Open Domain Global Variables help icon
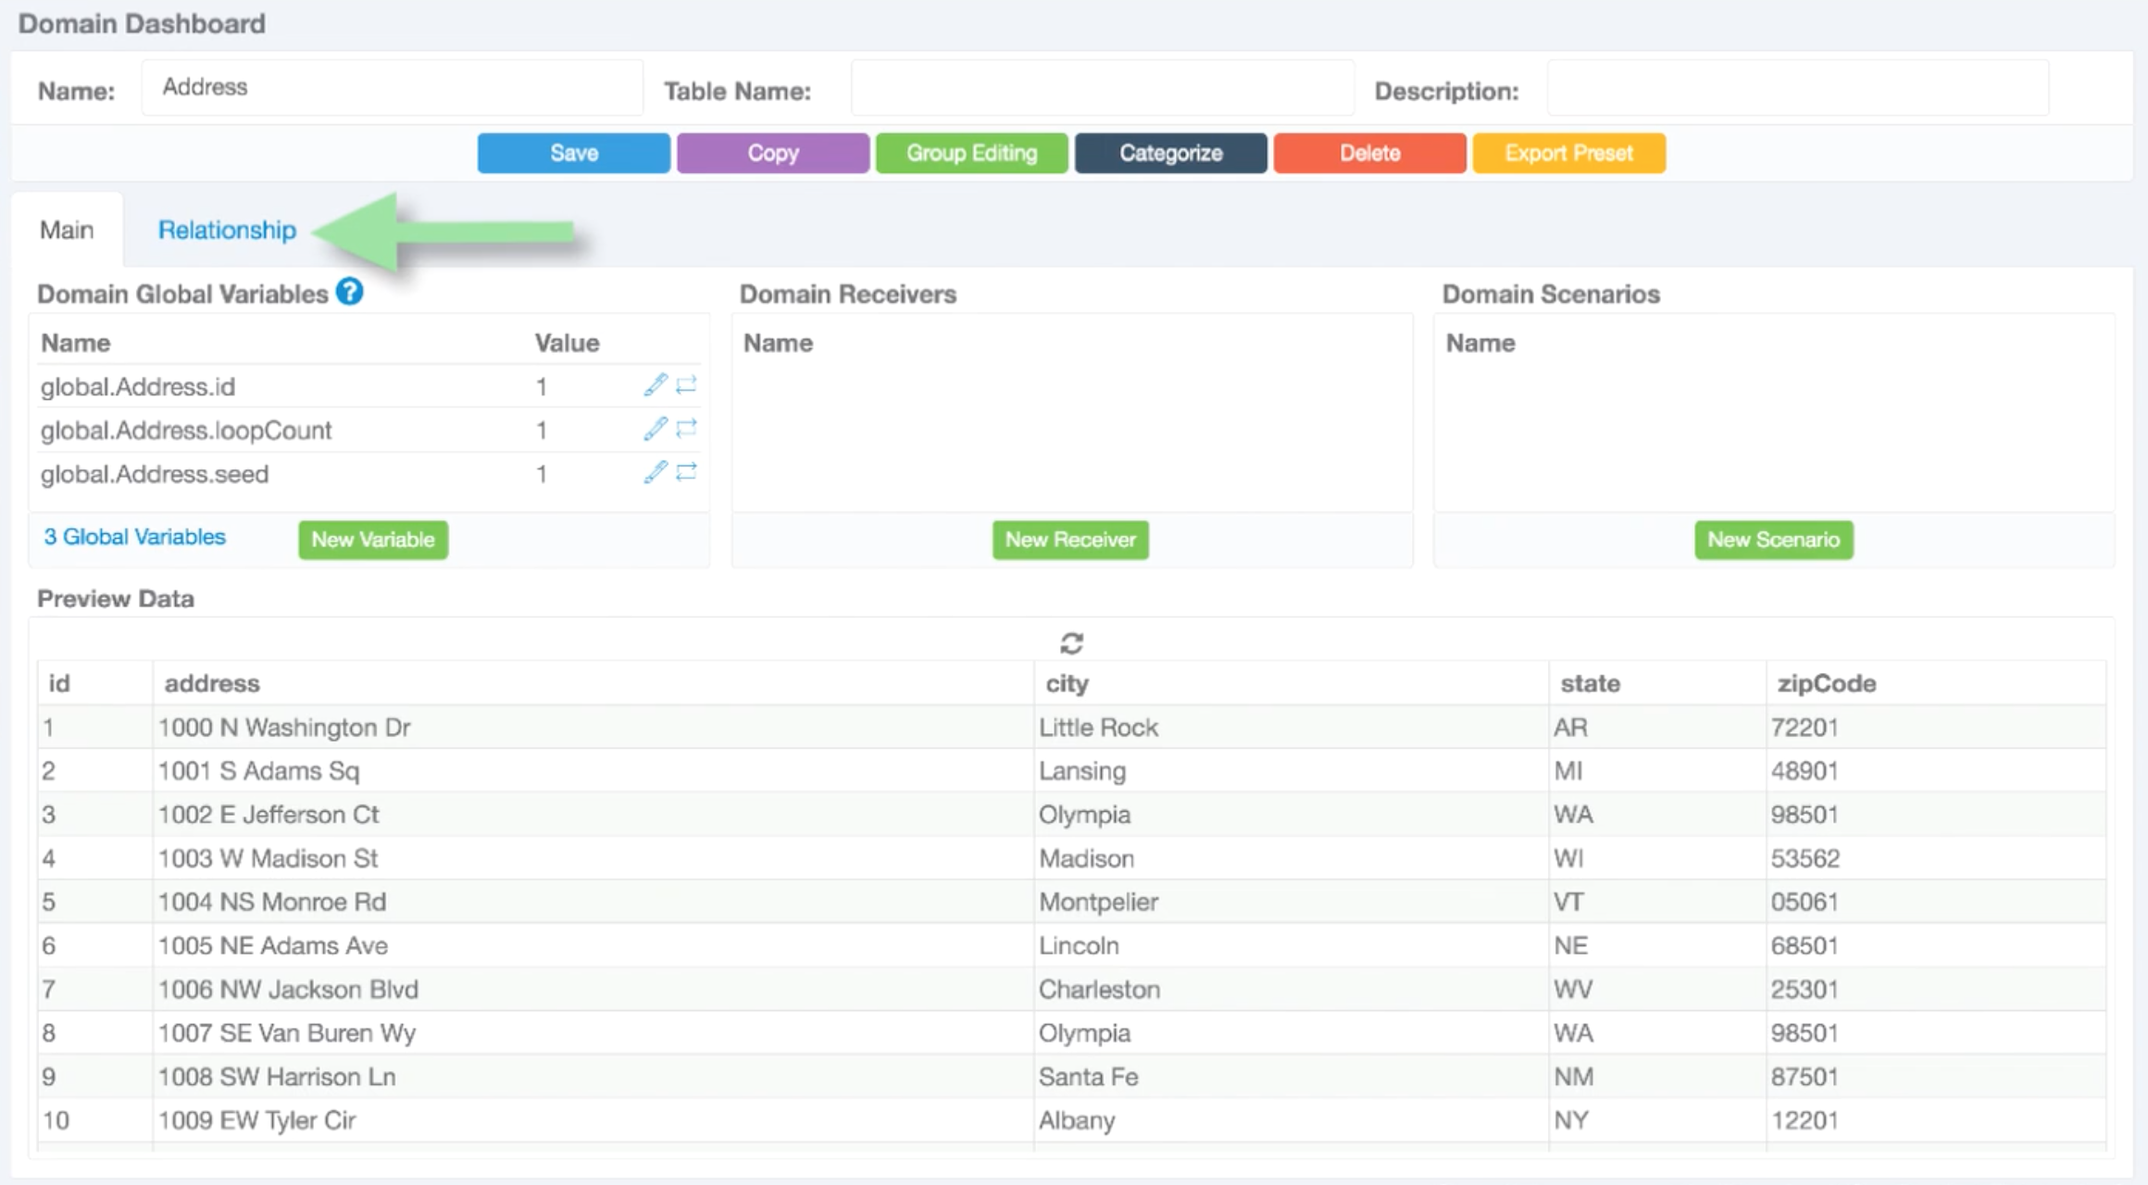Screen dimensions: 2148x1185 (349, 293)
